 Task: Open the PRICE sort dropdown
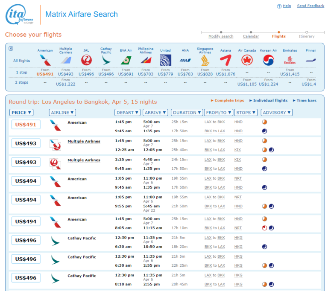[21, 113]
